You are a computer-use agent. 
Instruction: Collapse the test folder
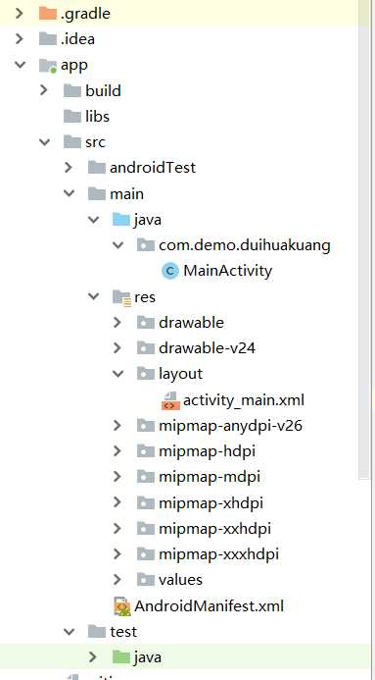pos(70,632)
